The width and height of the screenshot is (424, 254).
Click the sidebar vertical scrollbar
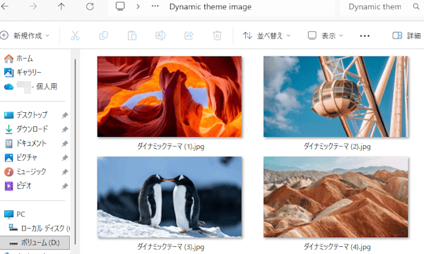75,151
